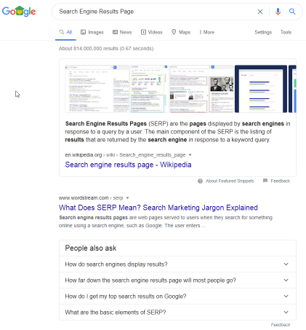Screen dimensions: 306x330
Task: Click inside the search input field
Action: pyautogui.click(x=155, y=12)
